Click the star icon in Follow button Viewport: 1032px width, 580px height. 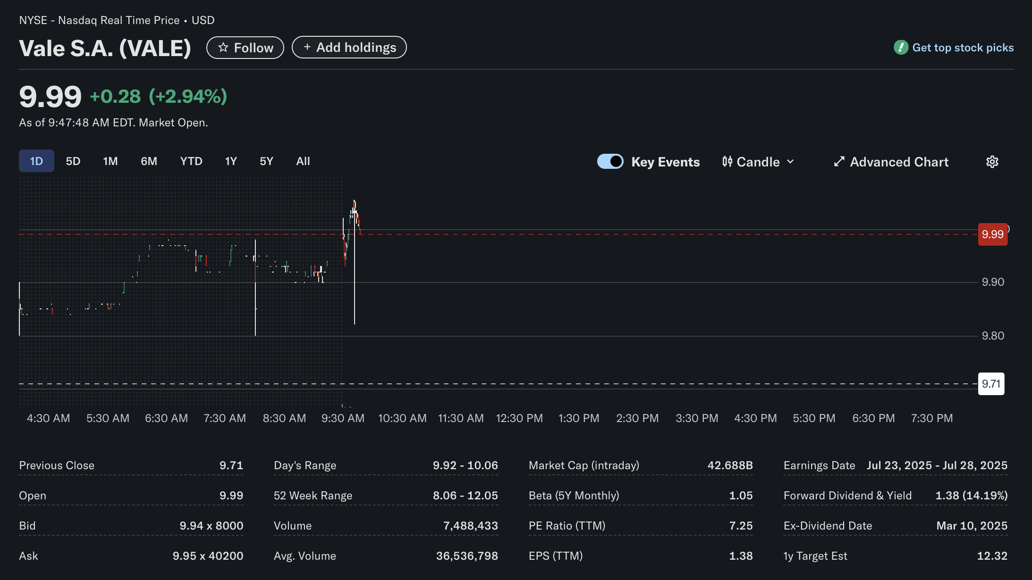pos(223,47)
